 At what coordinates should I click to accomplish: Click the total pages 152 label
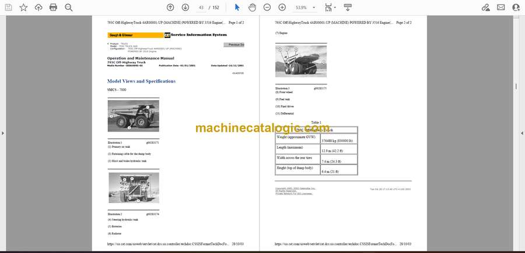216,8
